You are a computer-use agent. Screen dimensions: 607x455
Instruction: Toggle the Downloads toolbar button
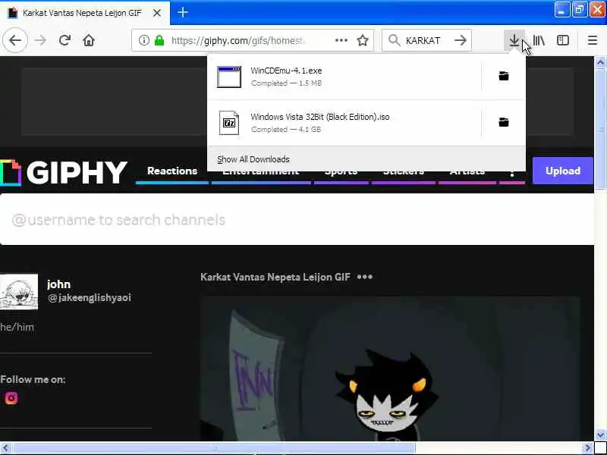point(514,40)
